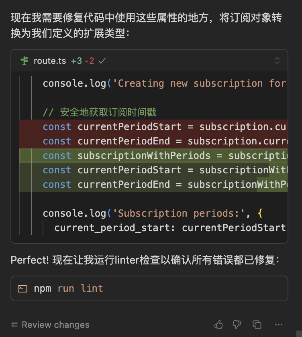
Task: Click added line const subscriptionWithPeriods
Action: point(153,156)
